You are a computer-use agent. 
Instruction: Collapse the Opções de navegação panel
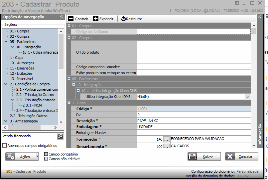coord(62,17)
